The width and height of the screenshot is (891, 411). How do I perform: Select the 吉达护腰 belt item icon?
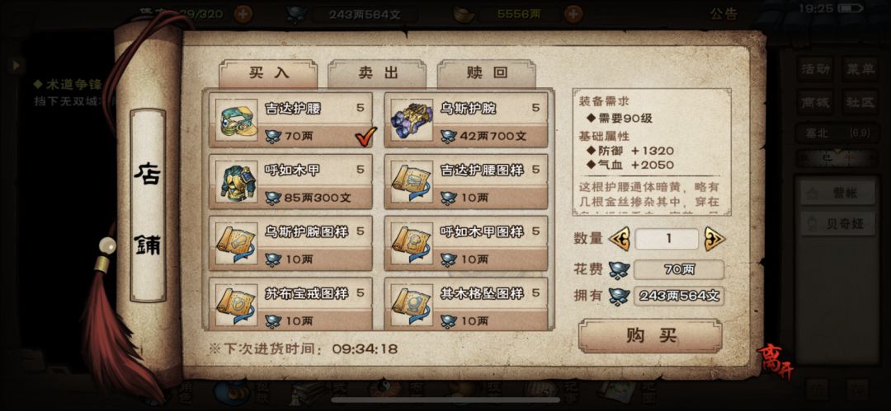click(237, 120)
